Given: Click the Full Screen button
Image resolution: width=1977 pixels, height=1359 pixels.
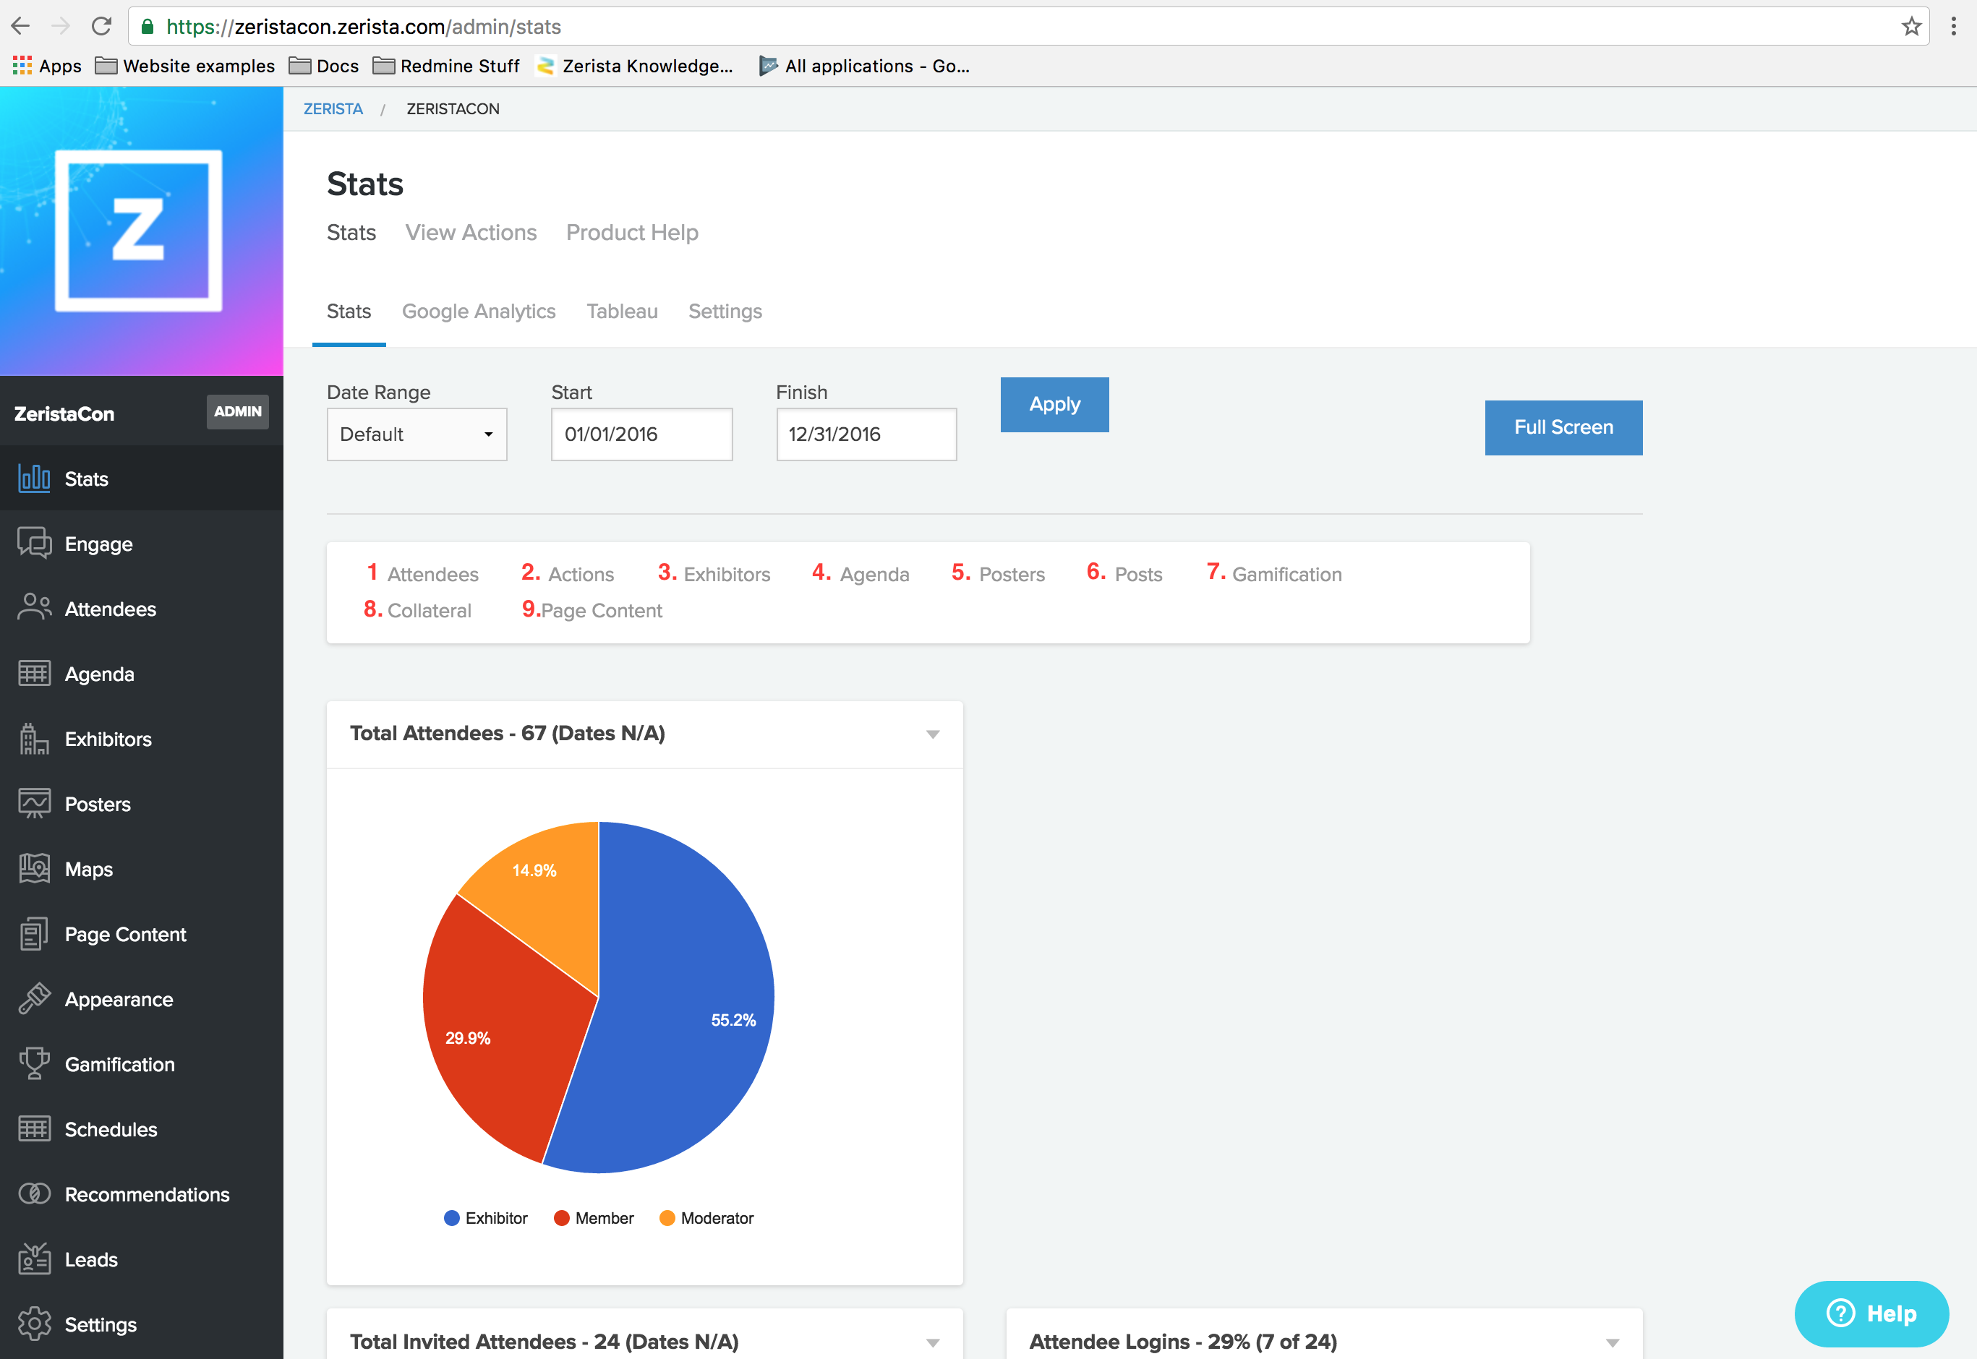Looking at the screenshot, I should 1563,427.
